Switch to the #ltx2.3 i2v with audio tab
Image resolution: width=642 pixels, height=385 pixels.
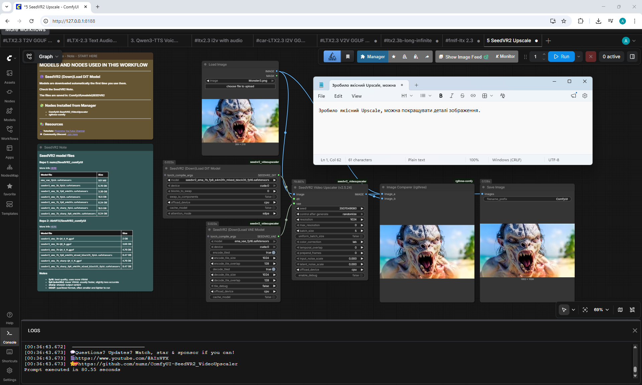(218, 40)
